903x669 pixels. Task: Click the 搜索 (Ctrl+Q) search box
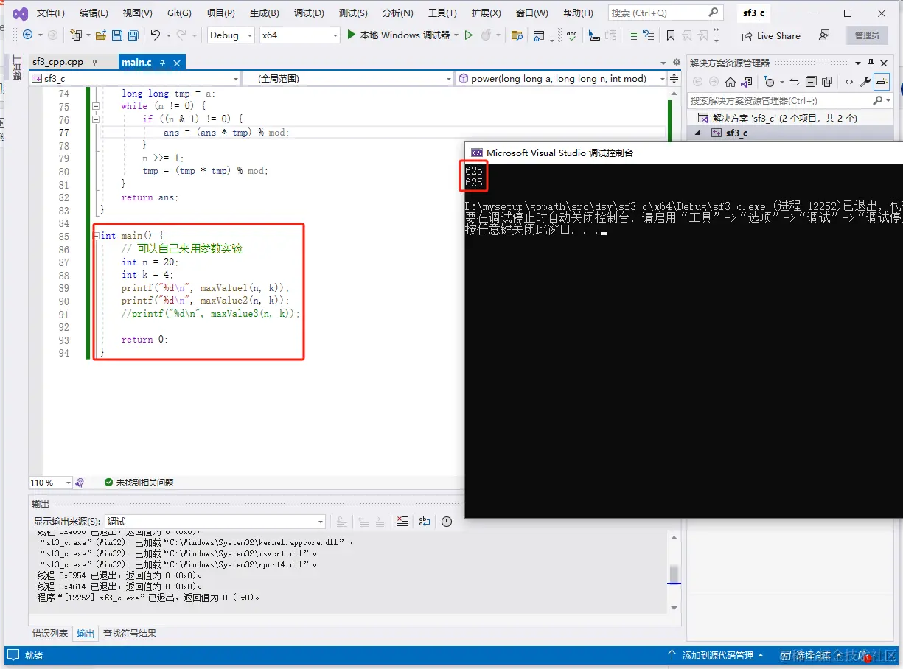click(x=666, y=13)
